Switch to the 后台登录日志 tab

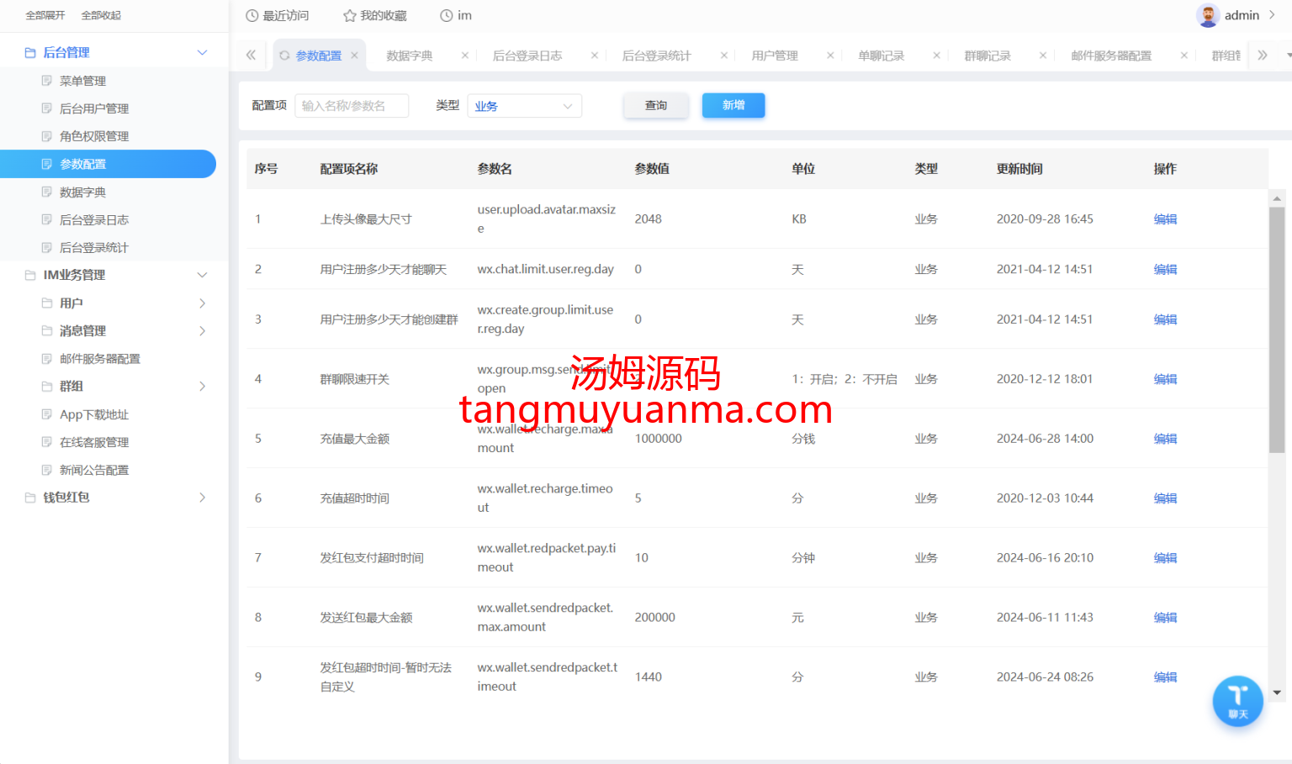tap(527, 55)
